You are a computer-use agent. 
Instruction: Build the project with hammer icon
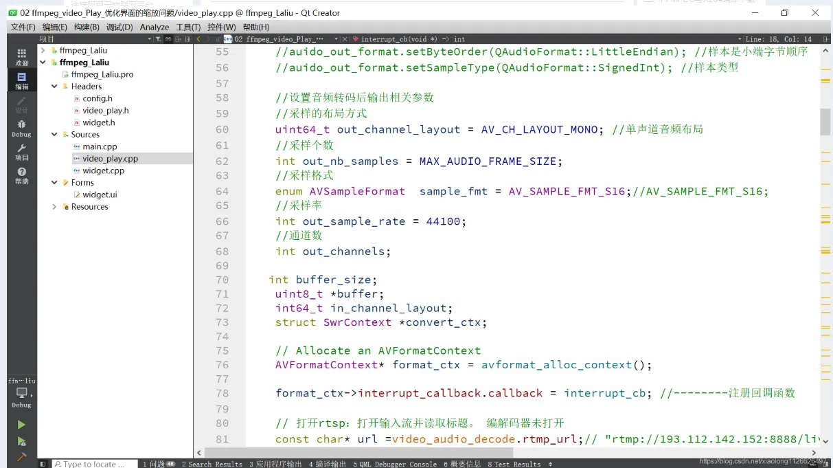pos(21,456)
